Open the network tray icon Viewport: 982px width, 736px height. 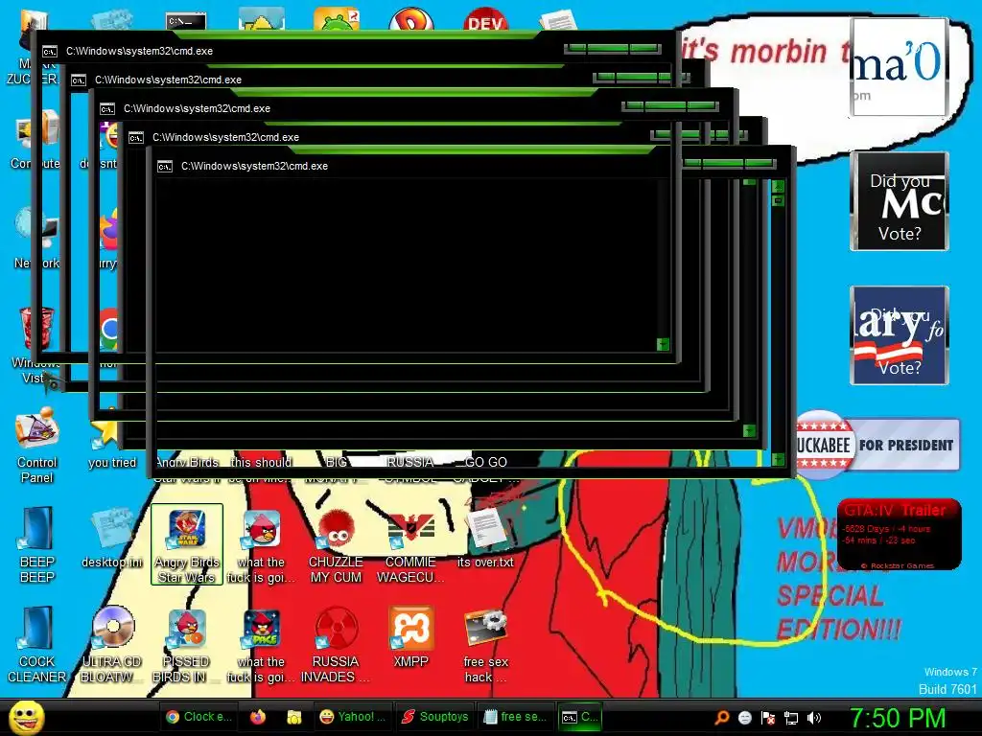(791, 717)
